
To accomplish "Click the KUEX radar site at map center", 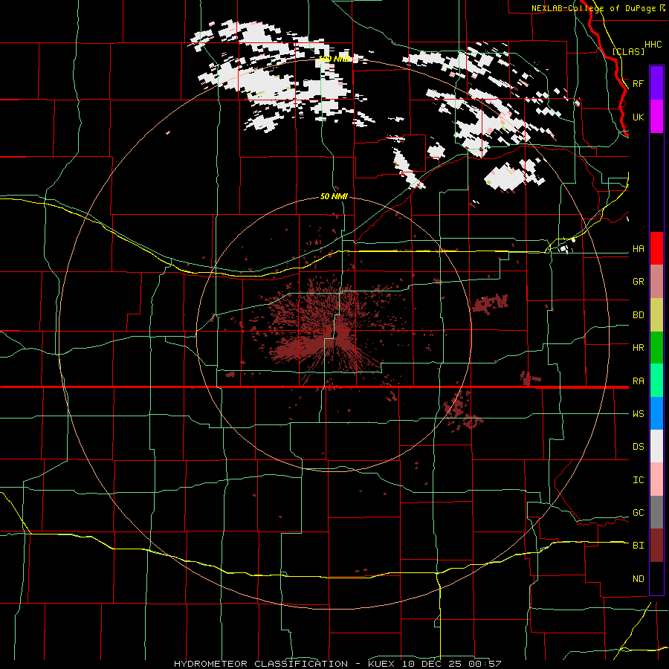I will pyautogui.click(x=336, y=333).
